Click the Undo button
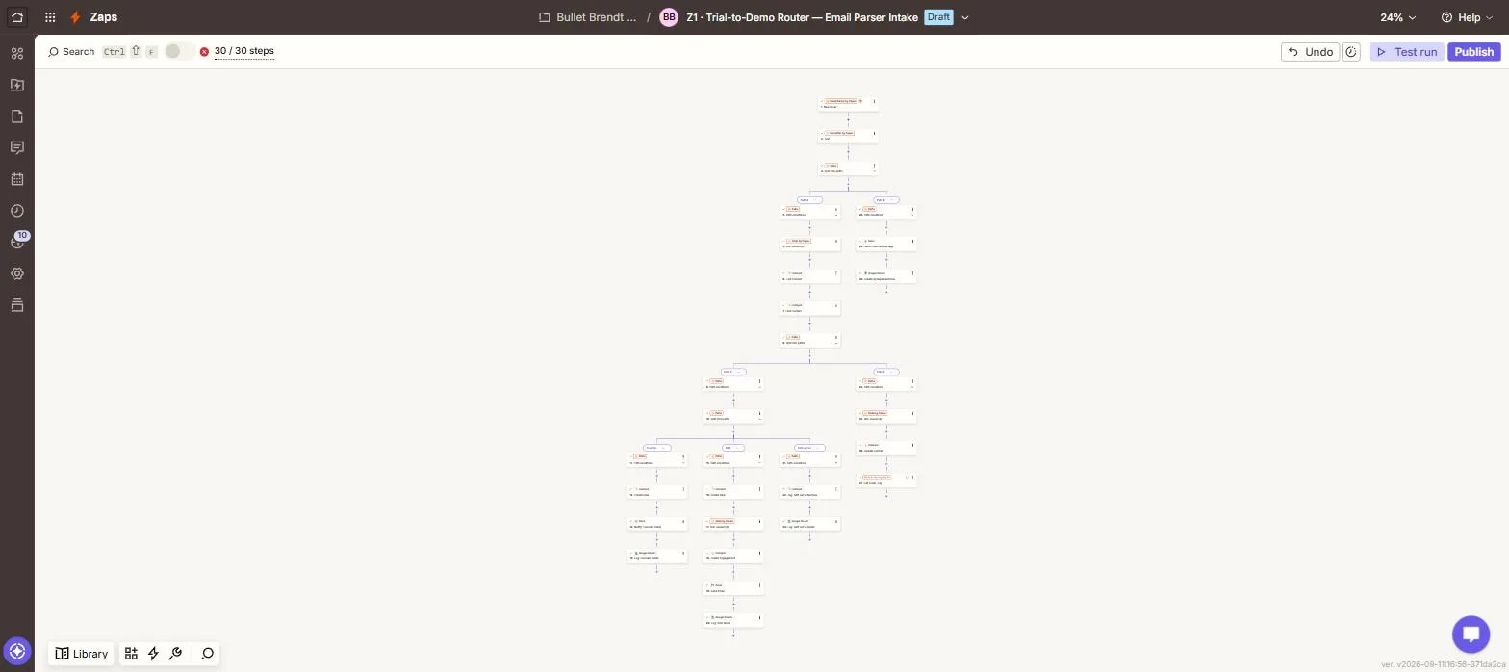 (1310, 52)
